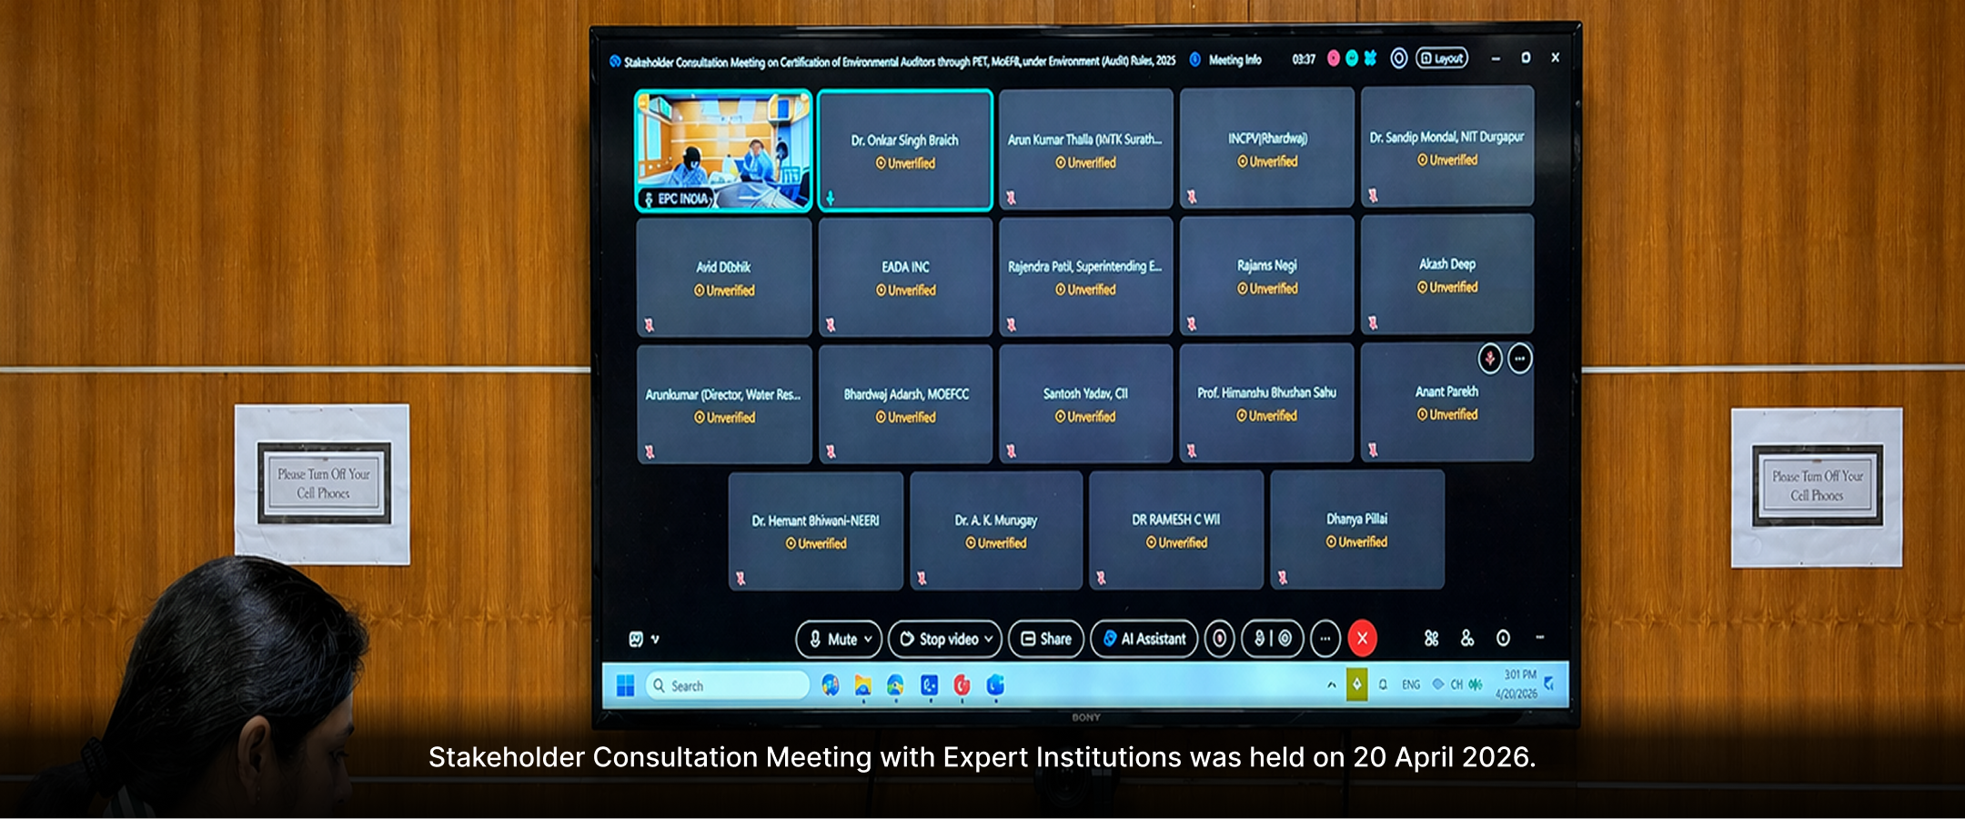This screenshot has height=819, width=1965.
Task: Open the Layout options menu
Action: coord(1442,58)
